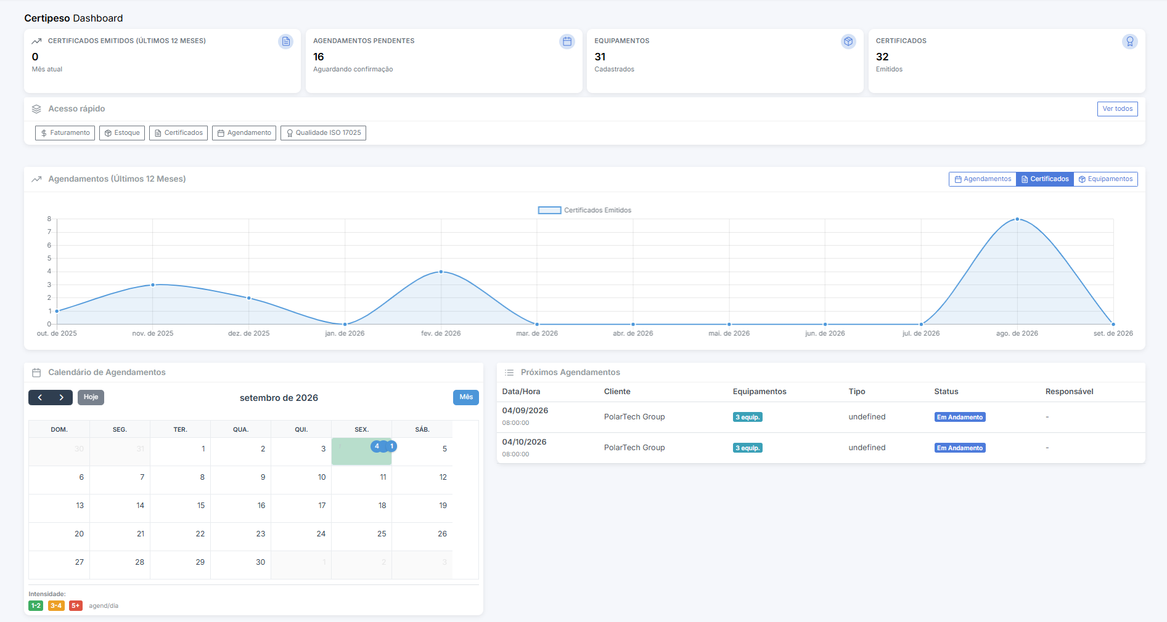
Task: Select calendar day 9
Action: (240, 480)
